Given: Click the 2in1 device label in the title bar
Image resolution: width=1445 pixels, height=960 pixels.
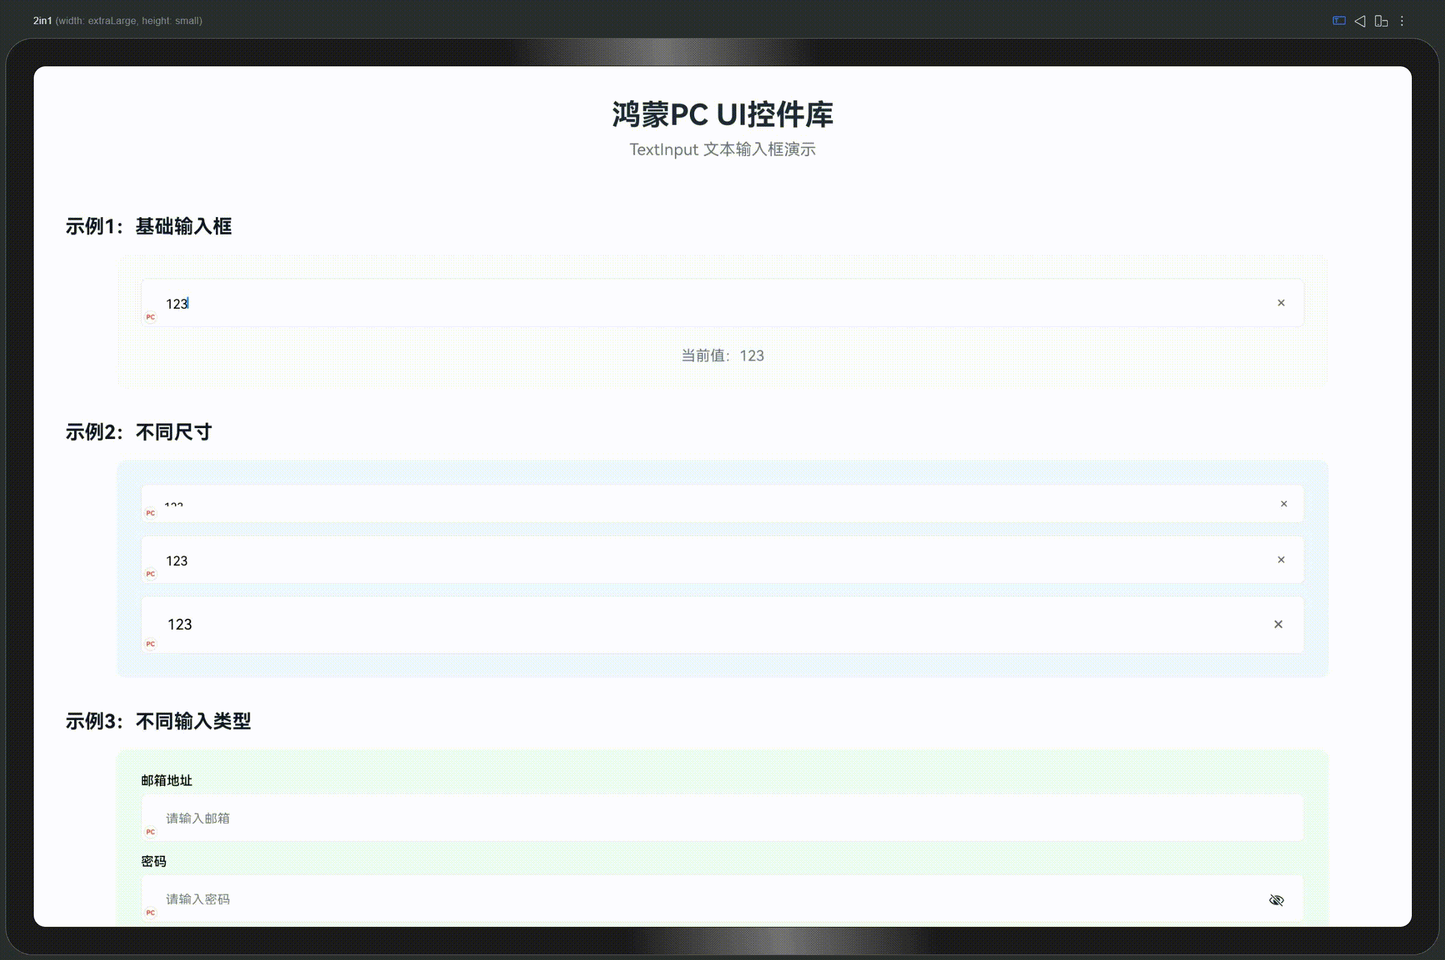Looking at the screenshot, I should coord(42,21).
